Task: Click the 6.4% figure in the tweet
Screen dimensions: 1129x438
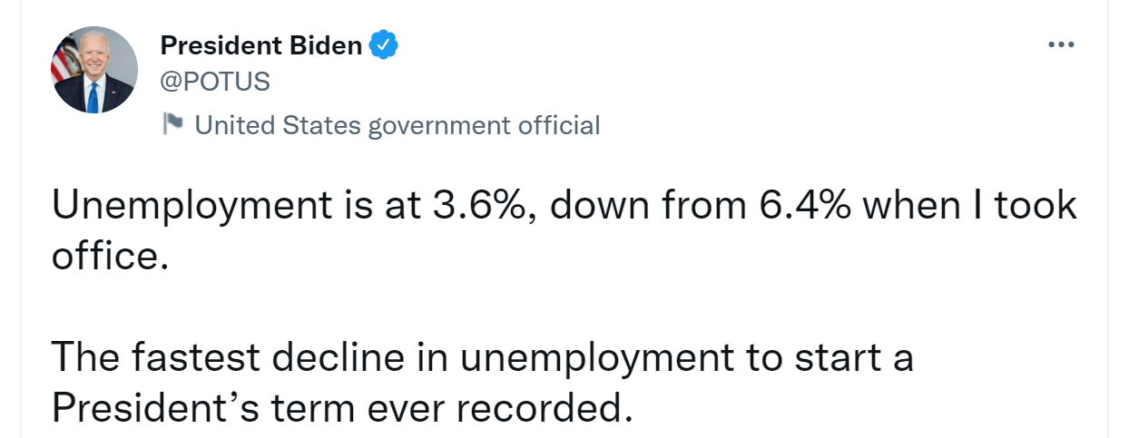Action: (803, 208)
